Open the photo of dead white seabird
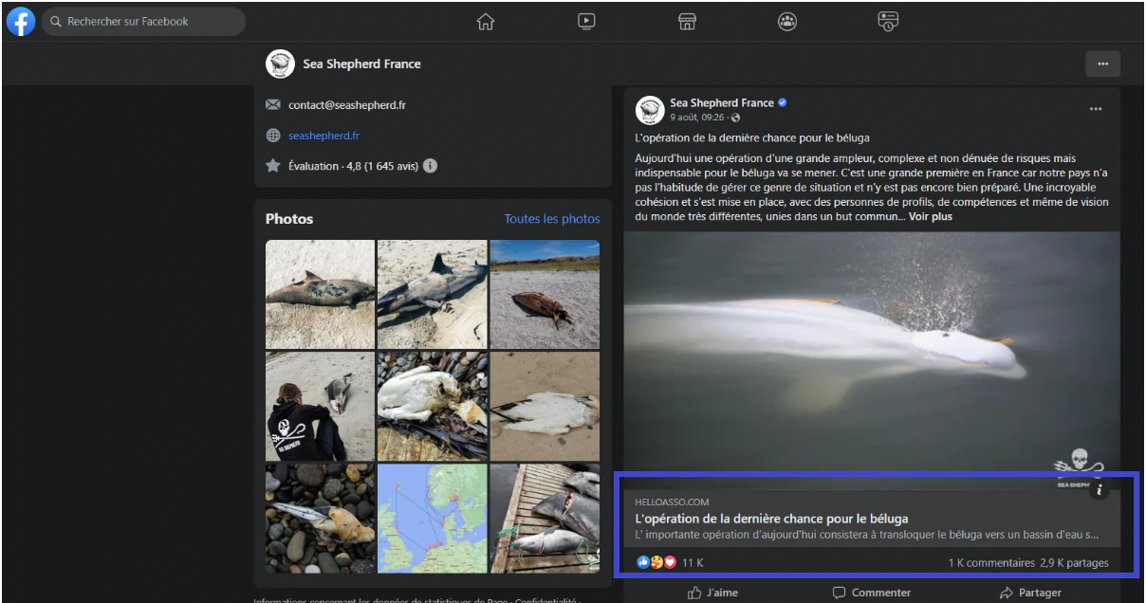Screen dimensions: 1146x603 433,406
